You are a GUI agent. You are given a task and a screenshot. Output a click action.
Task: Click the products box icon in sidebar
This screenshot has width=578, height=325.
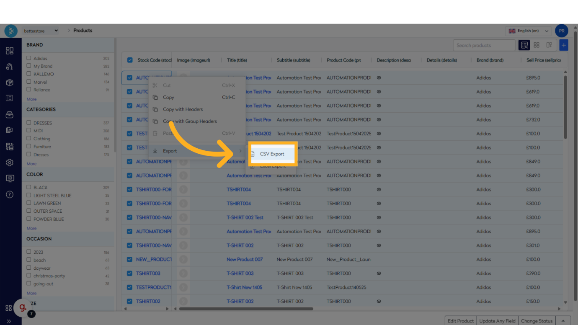[x=10, y=83]
